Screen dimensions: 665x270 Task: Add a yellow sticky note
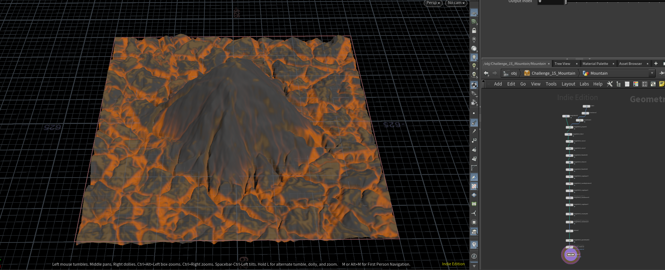pyautogui.click(x=662, y=84)
